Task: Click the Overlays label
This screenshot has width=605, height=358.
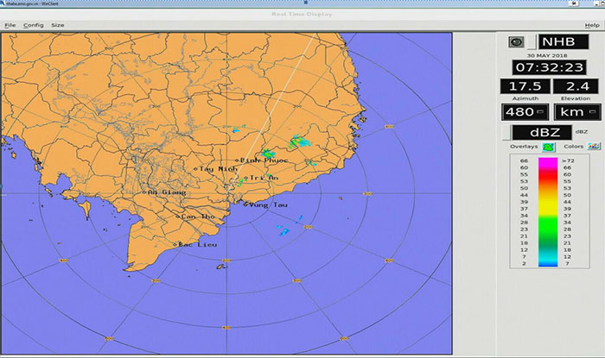Action: [524, 147]
